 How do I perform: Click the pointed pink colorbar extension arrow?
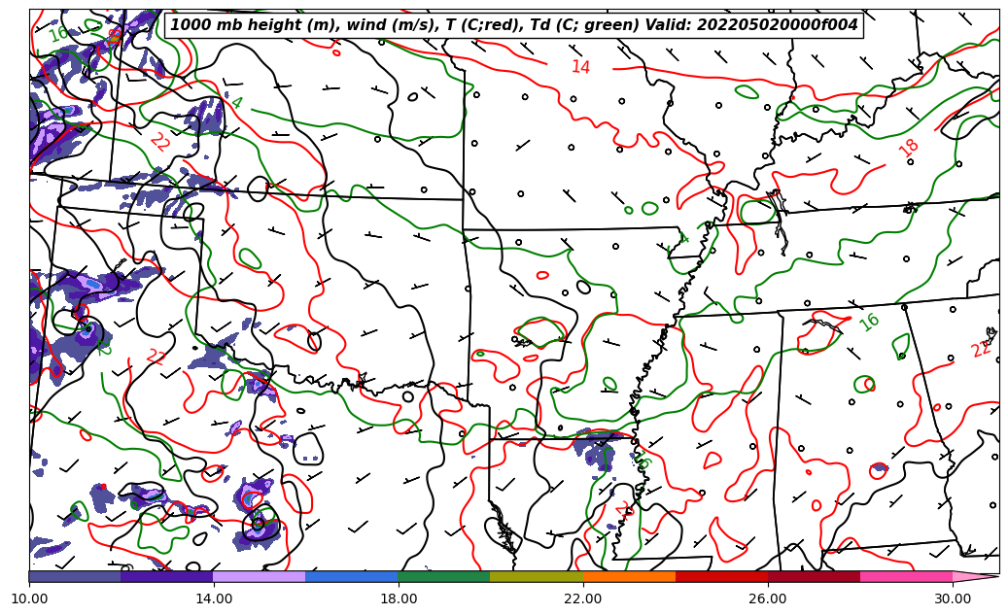click(976, 576)
